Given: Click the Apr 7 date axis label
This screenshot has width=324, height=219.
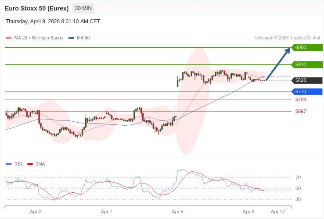Looking at the screenshot, I should tap(107, 212).
